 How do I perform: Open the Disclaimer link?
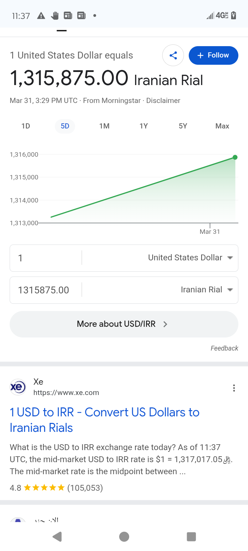click(163, 101)
